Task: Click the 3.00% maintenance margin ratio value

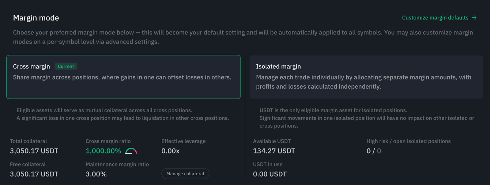Action: pyautogui.click(x=96, y=174)
